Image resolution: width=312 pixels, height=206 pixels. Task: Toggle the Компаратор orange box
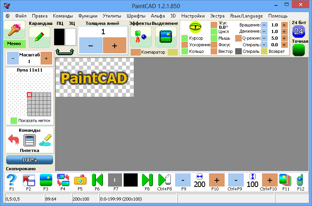[136, 52]
